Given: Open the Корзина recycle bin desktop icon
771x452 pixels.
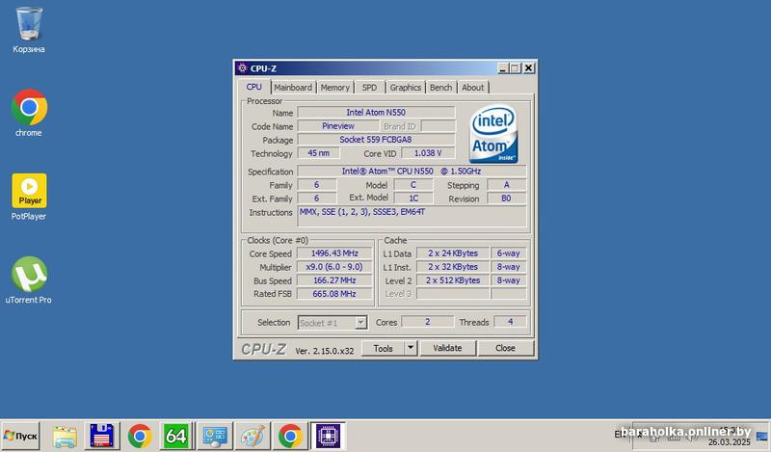Looking at the screenshot, I should [x=29, y=30].
